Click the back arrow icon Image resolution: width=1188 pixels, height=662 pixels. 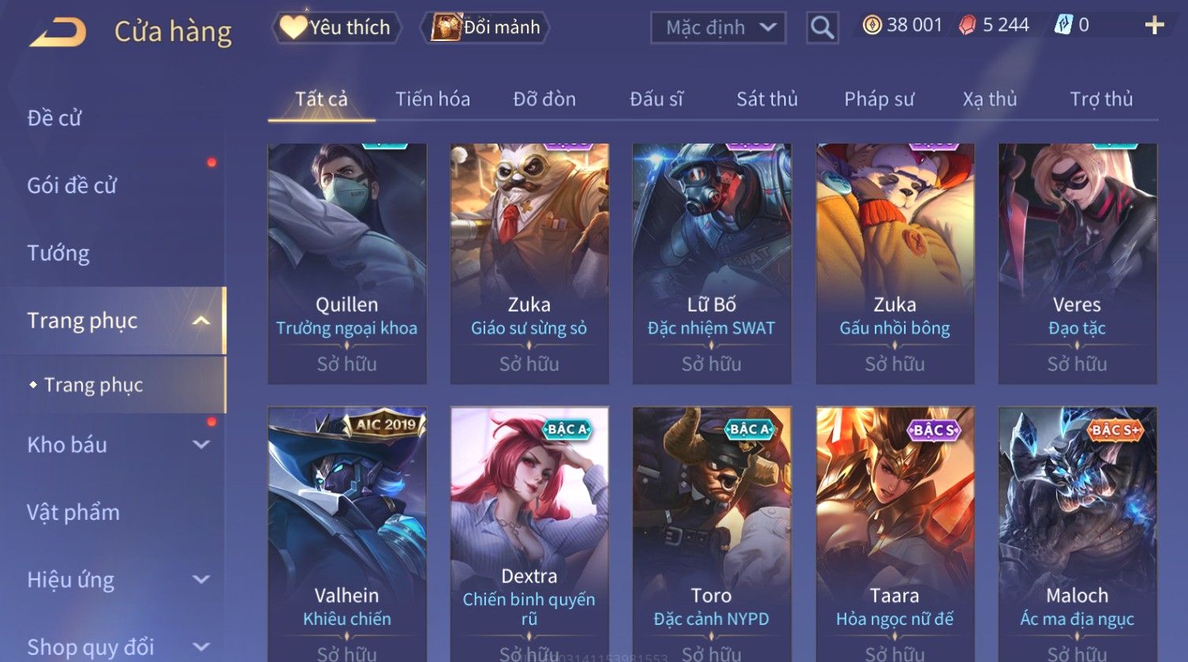tap(58, 32)
